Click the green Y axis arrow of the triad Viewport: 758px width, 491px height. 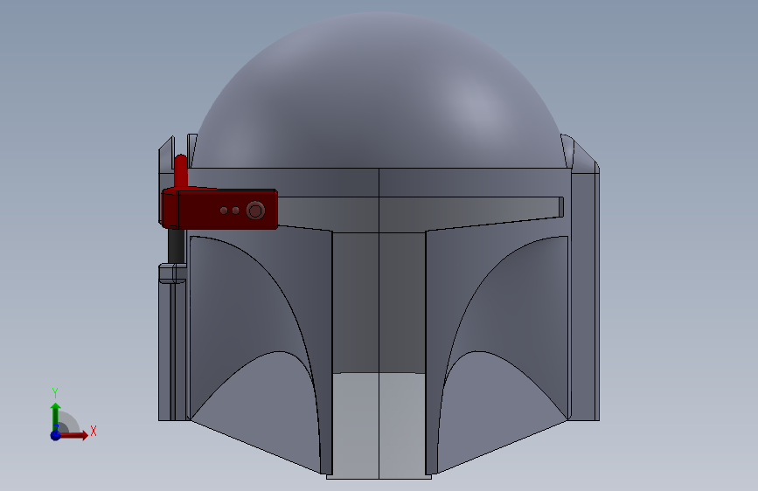(56, 417)
